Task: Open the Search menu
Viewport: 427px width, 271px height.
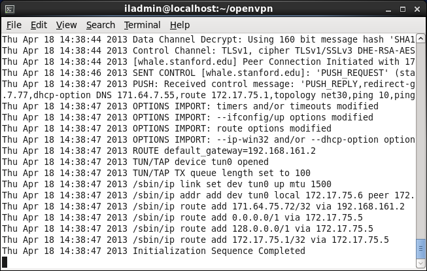Action: [x=100, y=25]
